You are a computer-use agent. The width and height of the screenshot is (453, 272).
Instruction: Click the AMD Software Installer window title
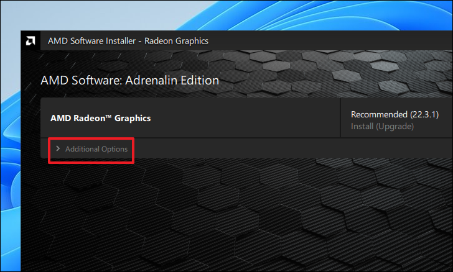tap(128, 41)
